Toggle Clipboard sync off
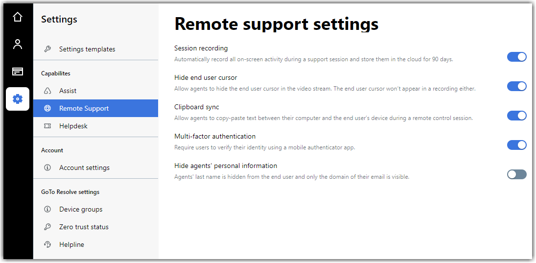Screen dimensions: 536x263 [x=516, y=116]
